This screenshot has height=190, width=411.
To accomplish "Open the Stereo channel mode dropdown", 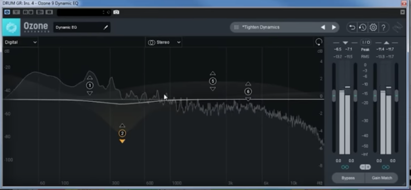I will point(163,43).
